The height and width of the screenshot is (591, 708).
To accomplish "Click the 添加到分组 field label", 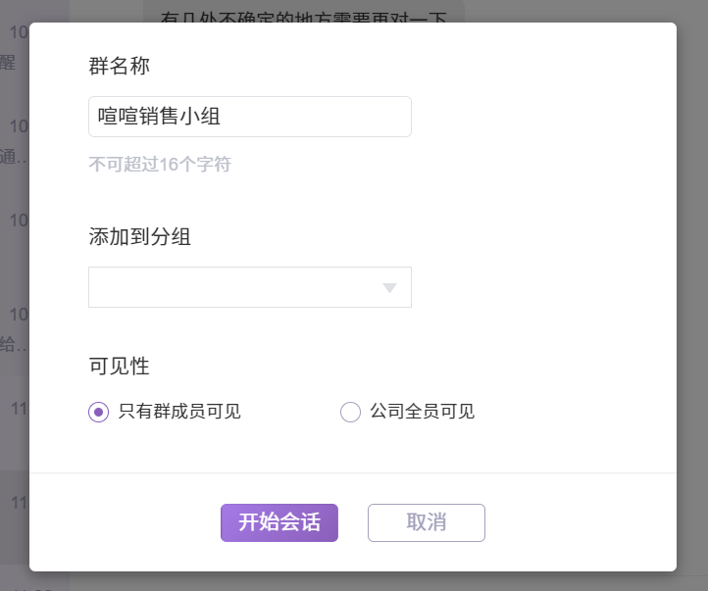I will click(x=139, y=236).
